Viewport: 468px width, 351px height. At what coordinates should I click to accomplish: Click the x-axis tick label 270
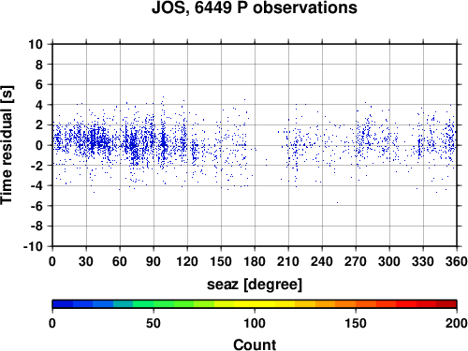pyautogui.click(x=356, y=261)
